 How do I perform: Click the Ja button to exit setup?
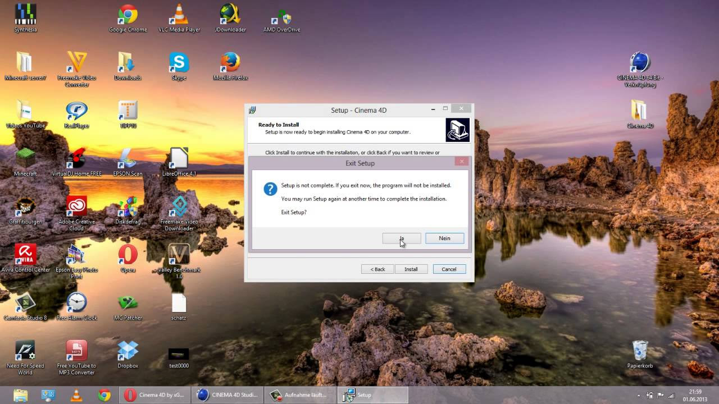click(402, 238)
